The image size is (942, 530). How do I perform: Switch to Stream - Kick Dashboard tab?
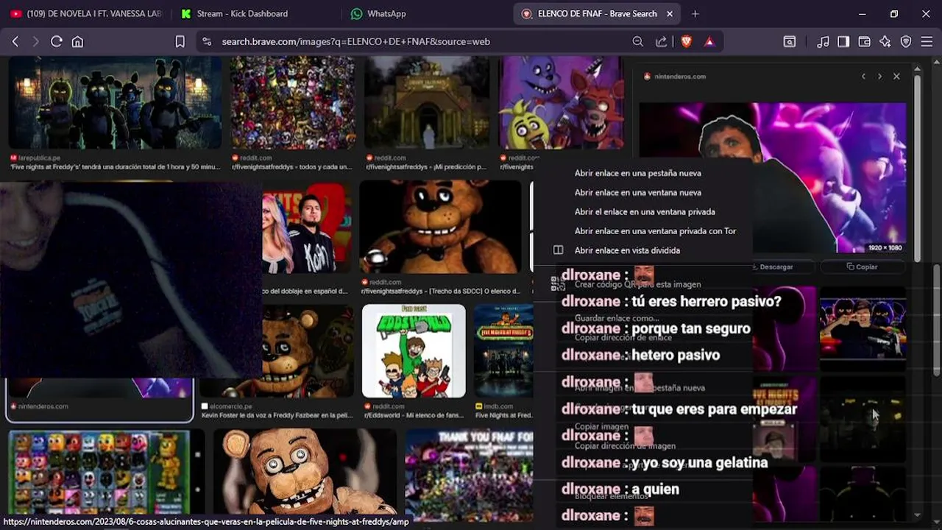243,13
